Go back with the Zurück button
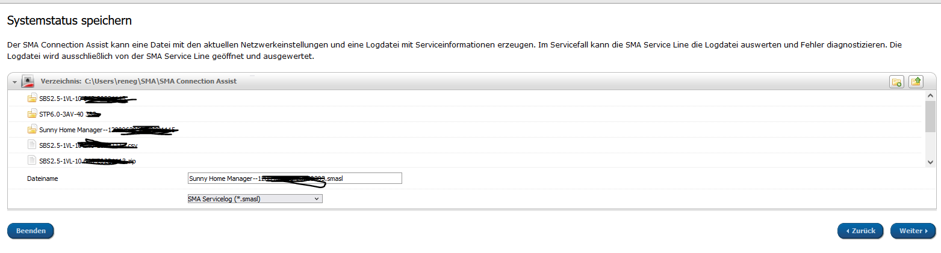This screenshot has width=941, height=253. (x=860, y=231)
